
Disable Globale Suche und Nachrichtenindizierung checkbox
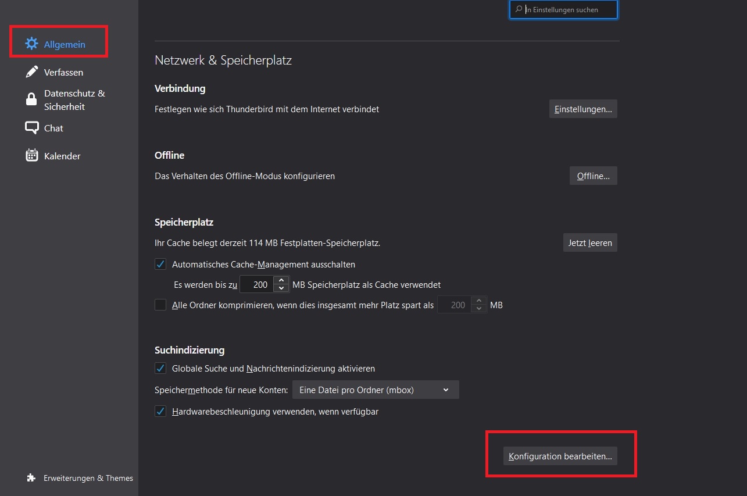[x=160, y=368]
